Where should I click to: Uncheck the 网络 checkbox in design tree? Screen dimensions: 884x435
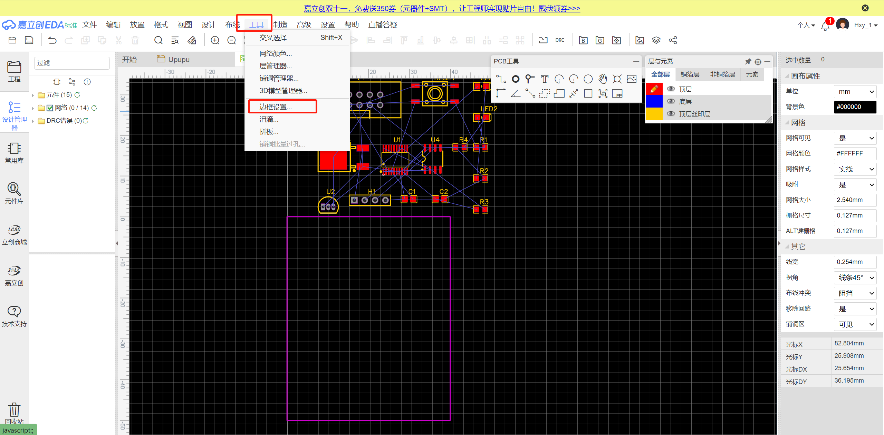tap(50, 108)
